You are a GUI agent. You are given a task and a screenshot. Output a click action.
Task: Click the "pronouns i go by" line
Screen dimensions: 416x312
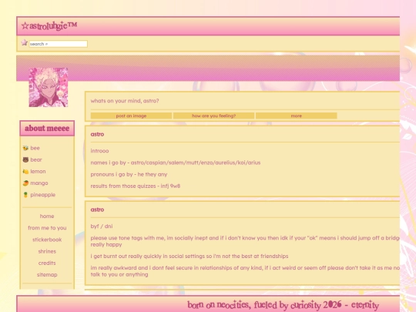(129, 174)
